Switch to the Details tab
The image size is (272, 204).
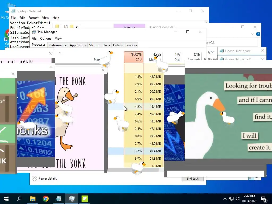pyautogui.click(x=118, y=45)
